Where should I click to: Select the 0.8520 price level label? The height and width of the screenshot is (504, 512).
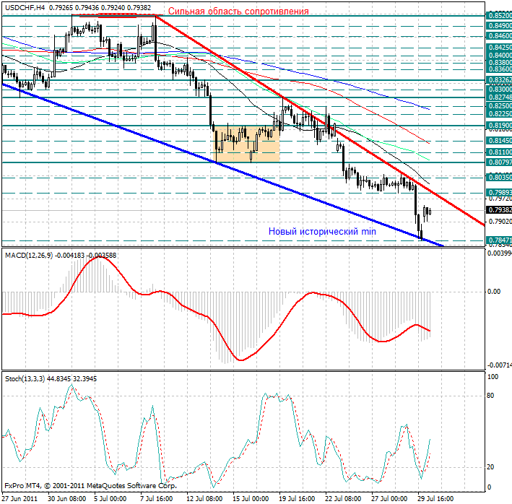499,15
